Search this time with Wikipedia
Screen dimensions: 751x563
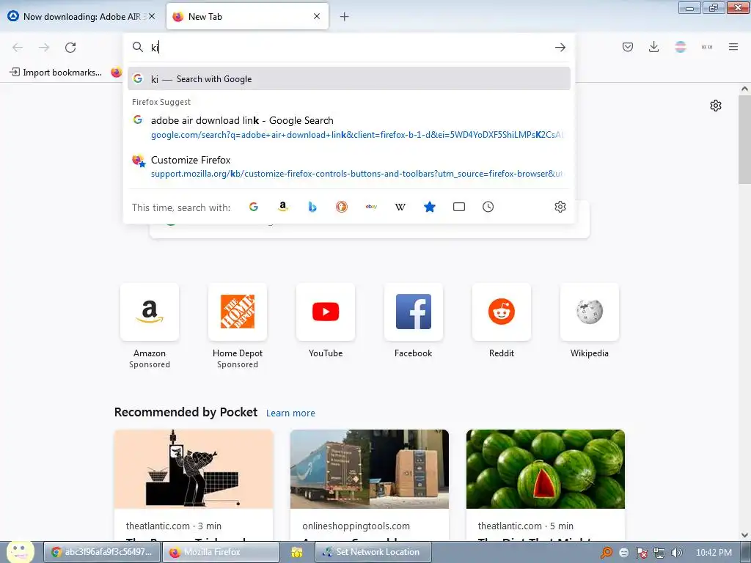(x=400, y=207)
